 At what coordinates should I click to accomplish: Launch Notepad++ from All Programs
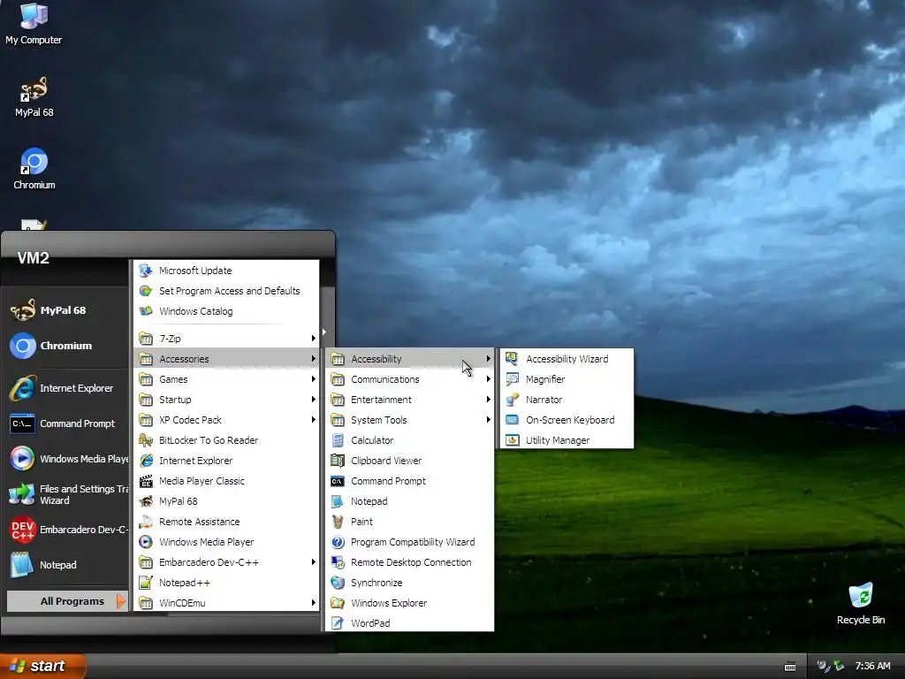point(226,582)
